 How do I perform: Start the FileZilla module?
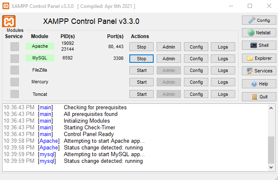pos(142,70)
